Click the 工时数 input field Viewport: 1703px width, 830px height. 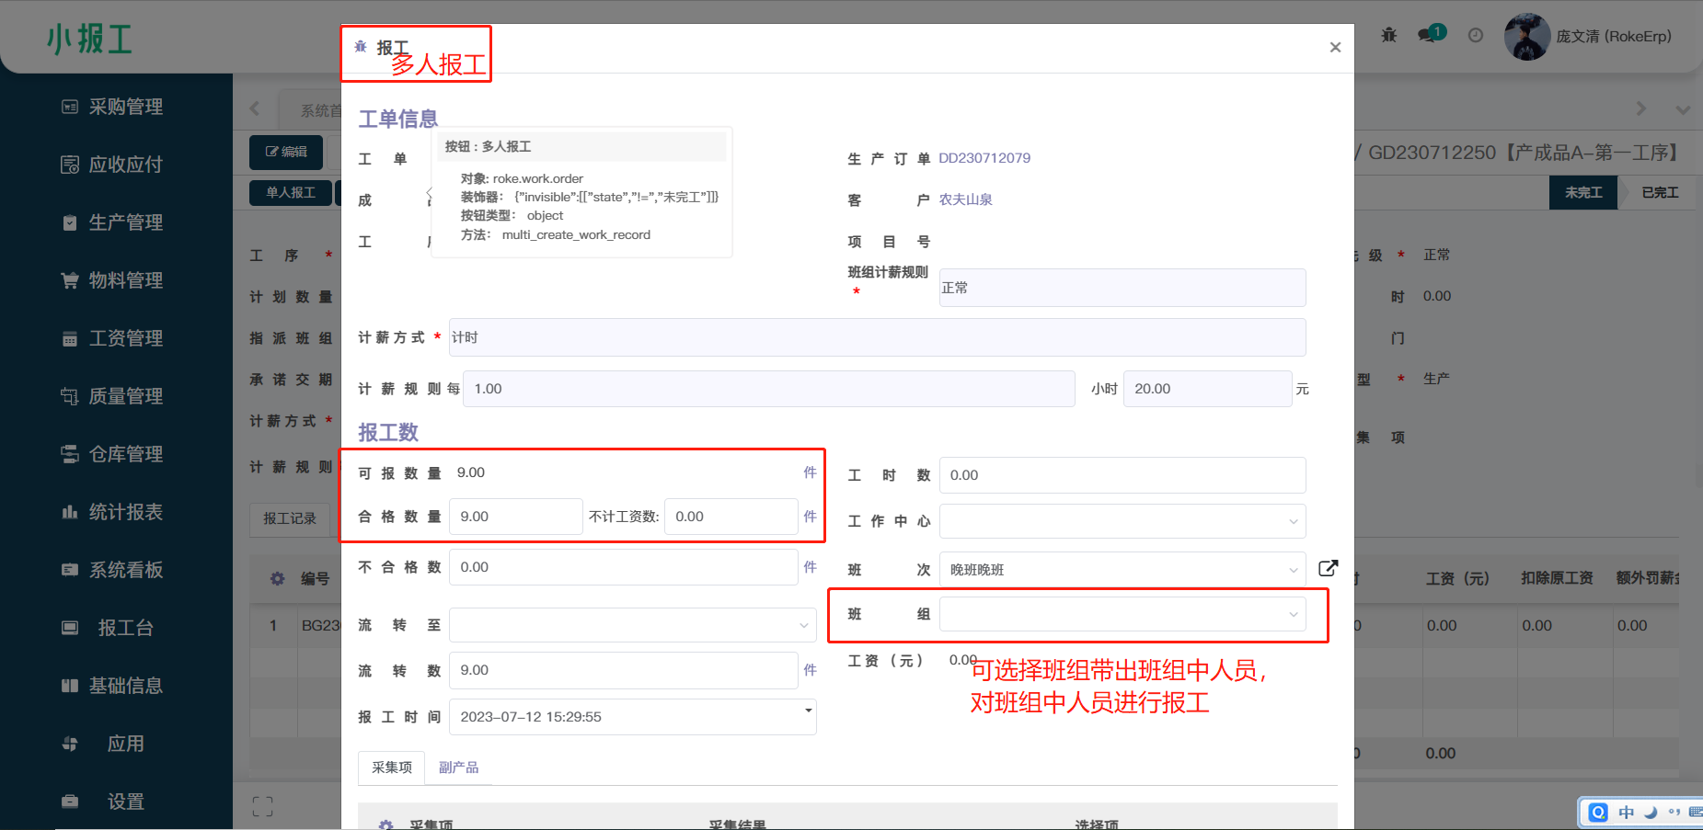[1122, 475]
